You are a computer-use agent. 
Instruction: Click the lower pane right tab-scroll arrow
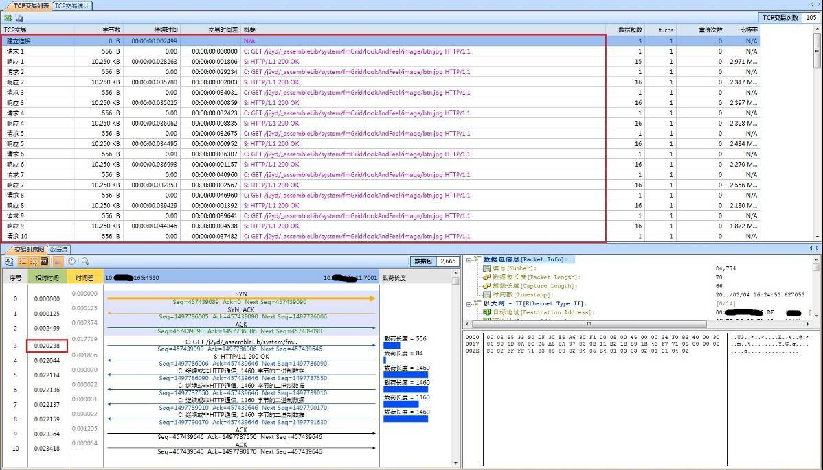click(x=818, y=248)
